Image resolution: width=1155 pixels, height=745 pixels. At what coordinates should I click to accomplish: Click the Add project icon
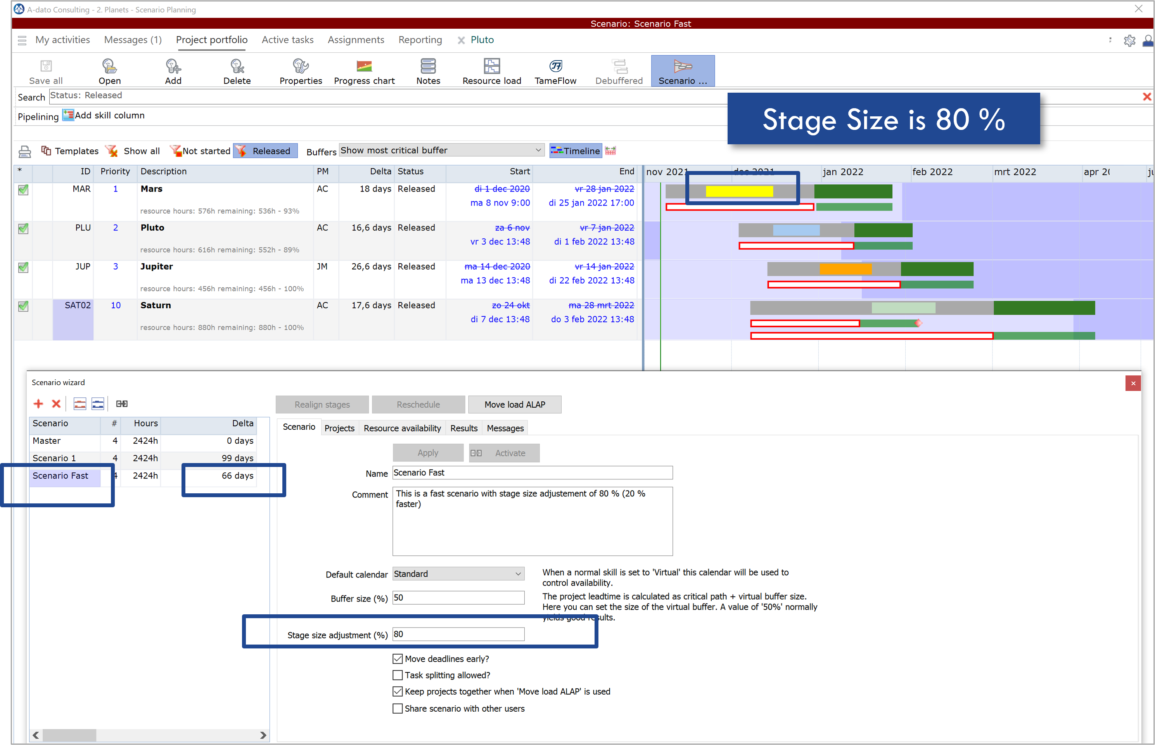coord(173,71)
